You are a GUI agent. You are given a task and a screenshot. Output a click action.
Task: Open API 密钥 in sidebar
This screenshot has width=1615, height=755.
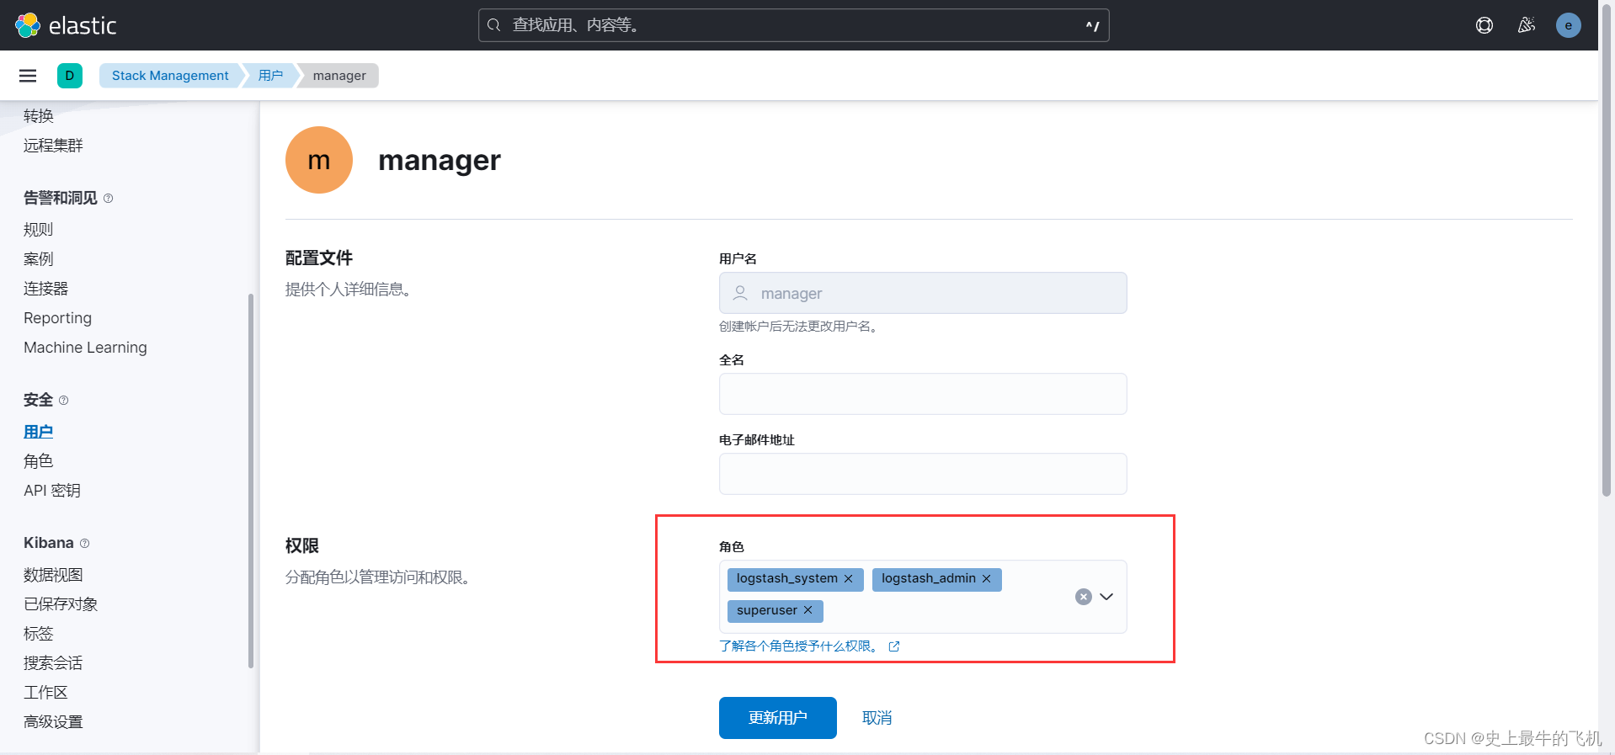tap(52, 491)
